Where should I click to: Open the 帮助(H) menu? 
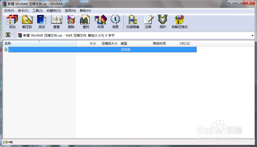tap(85, 11)
